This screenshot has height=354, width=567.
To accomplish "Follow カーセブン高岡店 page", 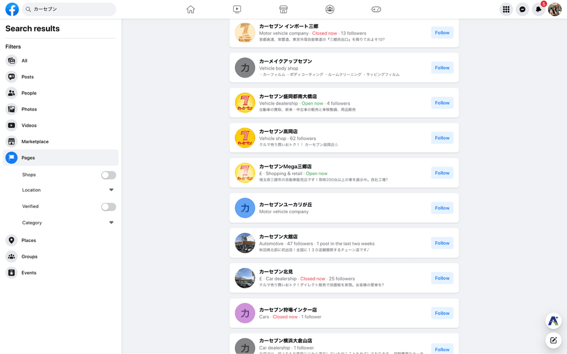I will click(x=442, y=138).
